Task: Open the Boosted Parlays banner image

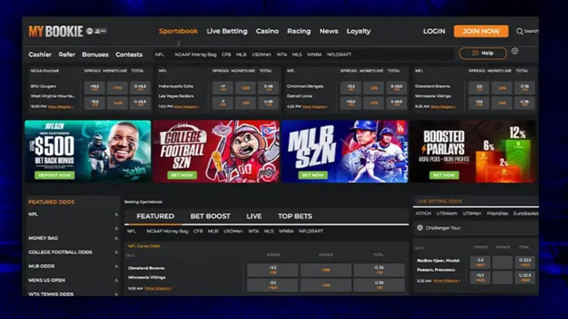Action: [473, 151]
